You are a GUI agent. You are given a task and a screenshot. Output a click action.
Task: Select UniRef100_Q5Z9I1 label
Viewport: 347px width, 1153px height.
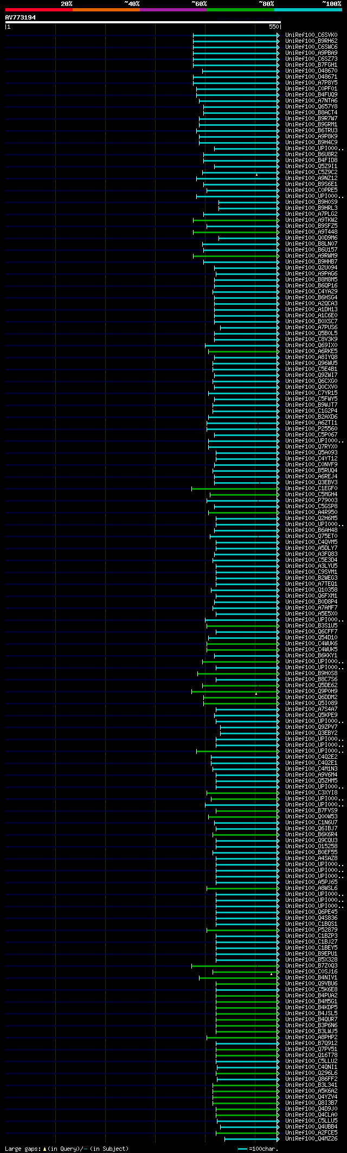pyautogui.click(x=311, y=166)
